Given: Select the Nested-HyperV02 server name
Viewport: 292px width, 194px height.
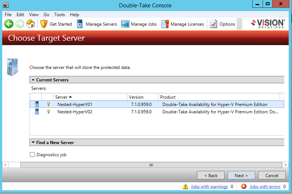Looking at the screenshot, I should tap(75, 112).
